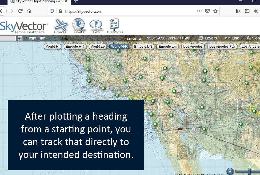
Task: Click the Go button next to search box
Action: (x=20, y=38)
